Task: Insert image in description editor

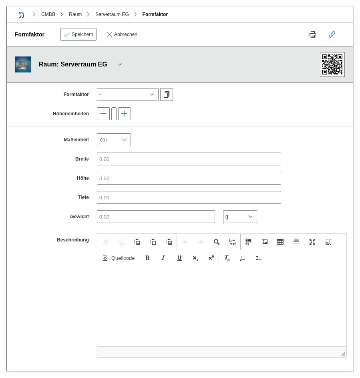Action: coord(265,242)
